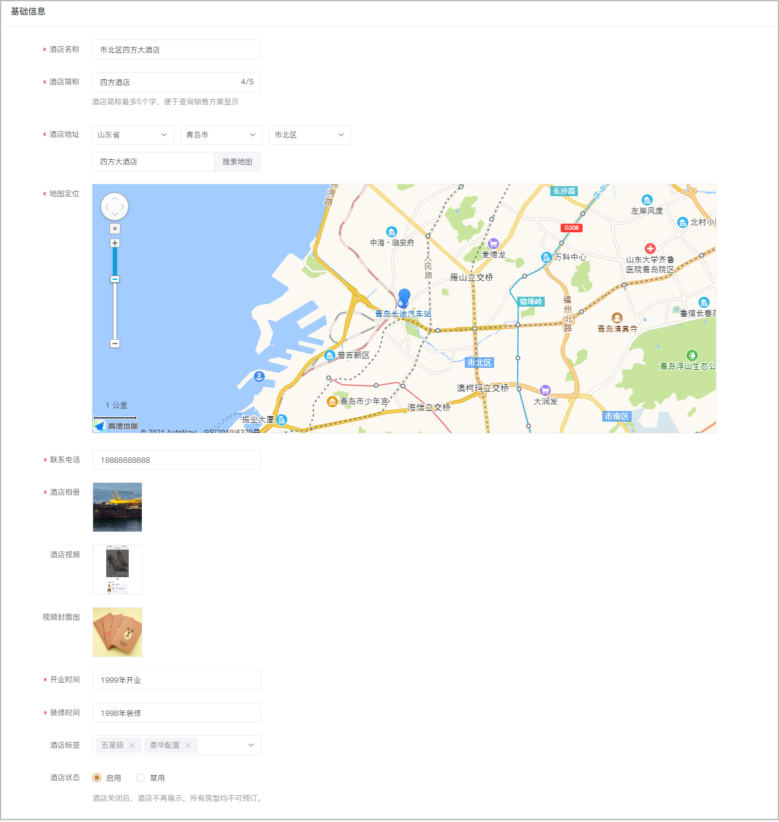Click the map zoom in plus button

coord(115,243)
